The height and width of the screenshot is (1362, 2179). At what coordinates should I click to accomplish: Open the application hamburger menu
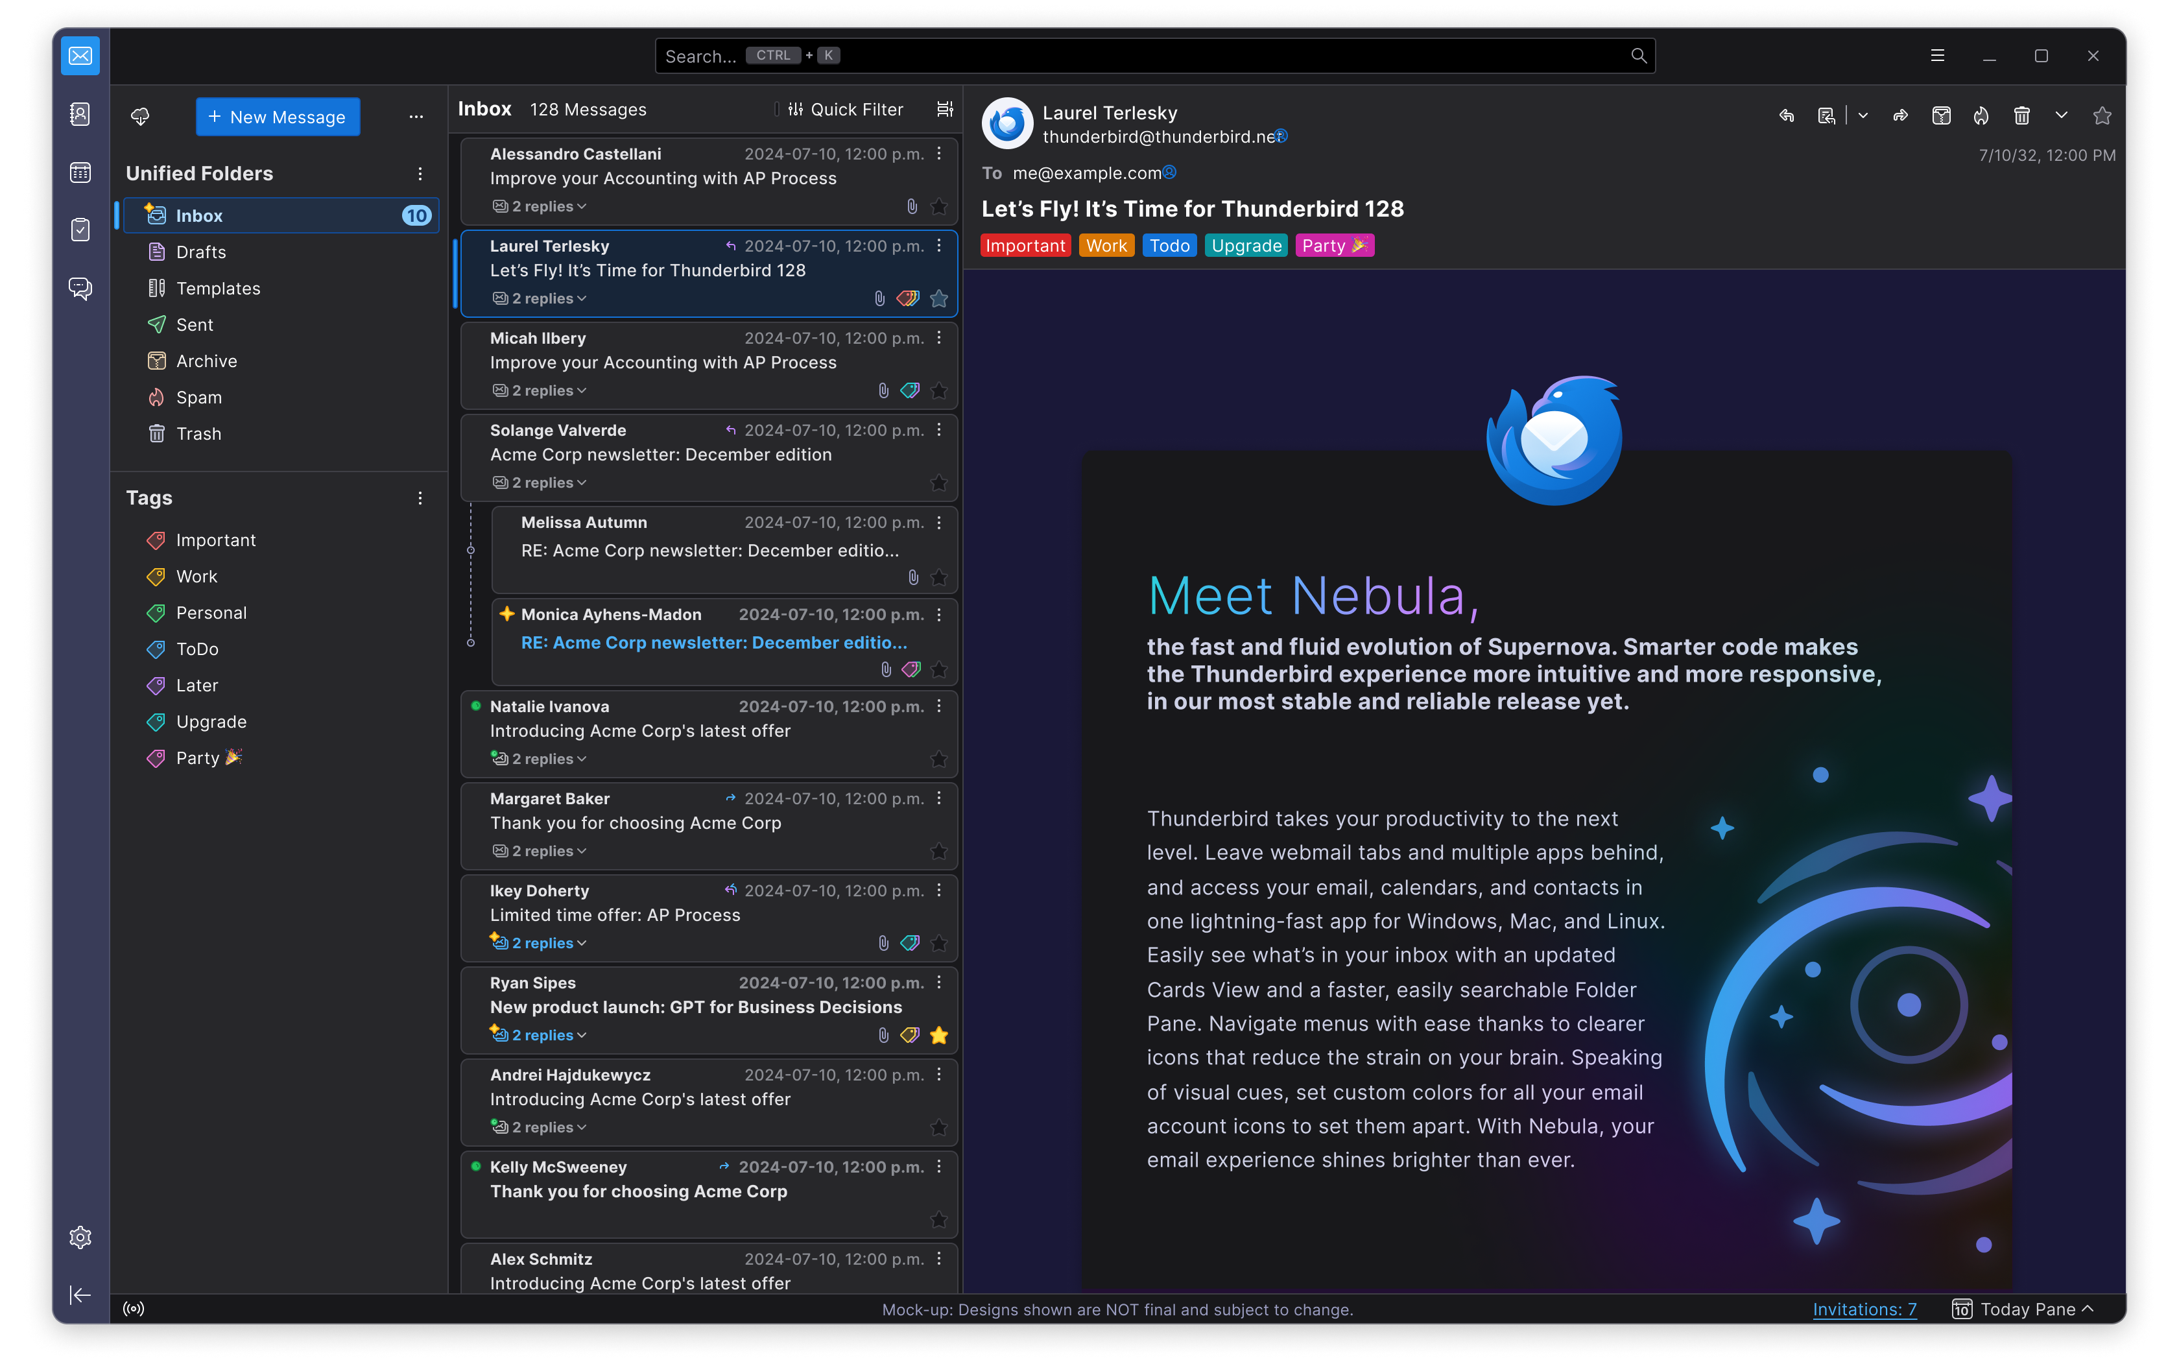1938,56
